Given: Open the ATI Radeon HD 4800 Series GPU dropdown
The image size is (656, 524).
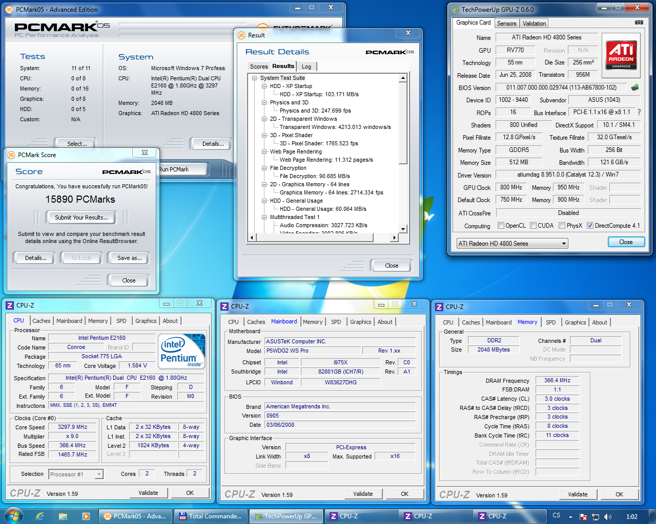Looking at the screenshot, I should (x=512, y=244).
